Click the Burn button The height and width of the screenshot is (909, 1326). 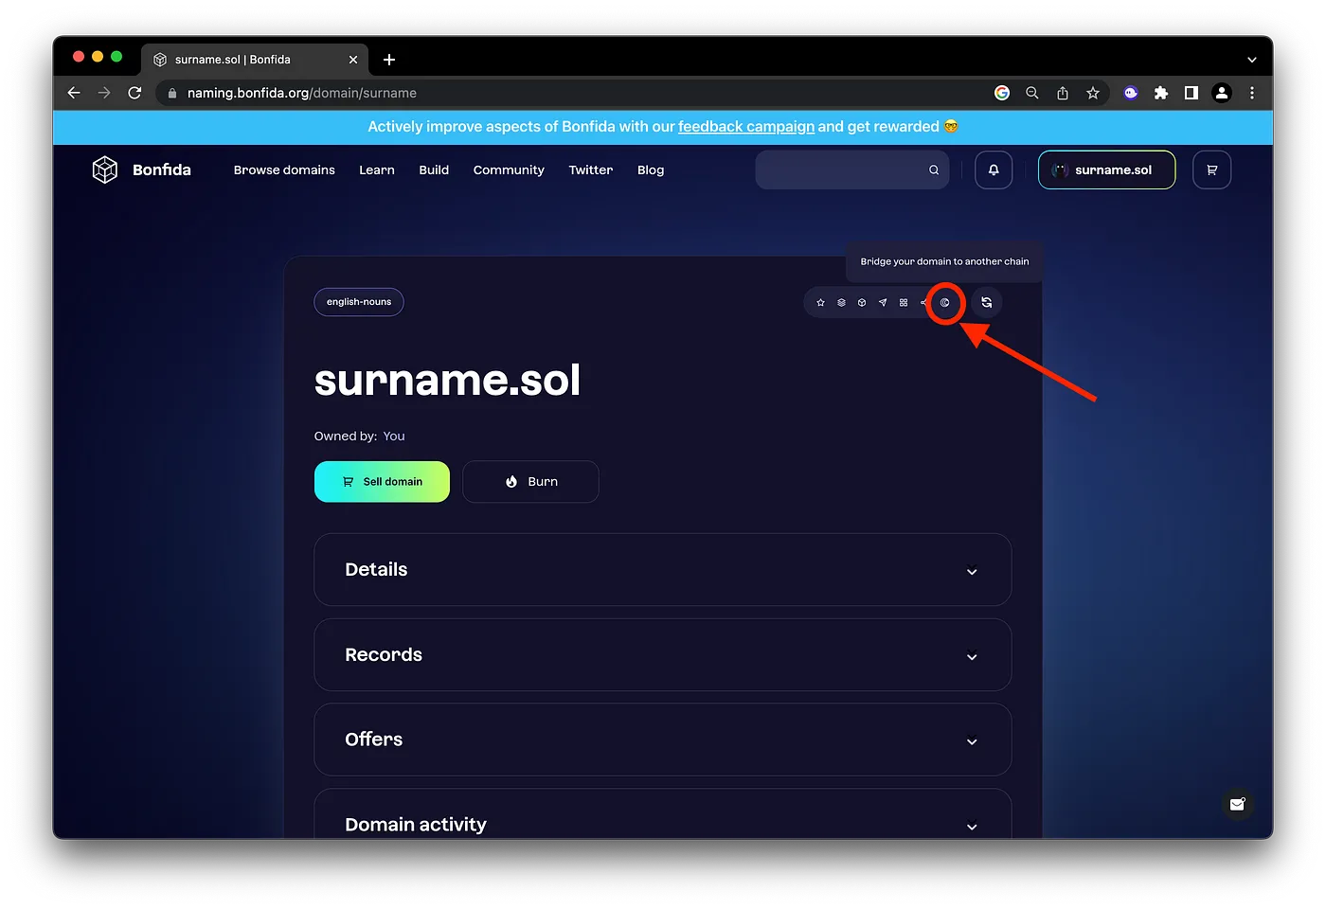530,481
